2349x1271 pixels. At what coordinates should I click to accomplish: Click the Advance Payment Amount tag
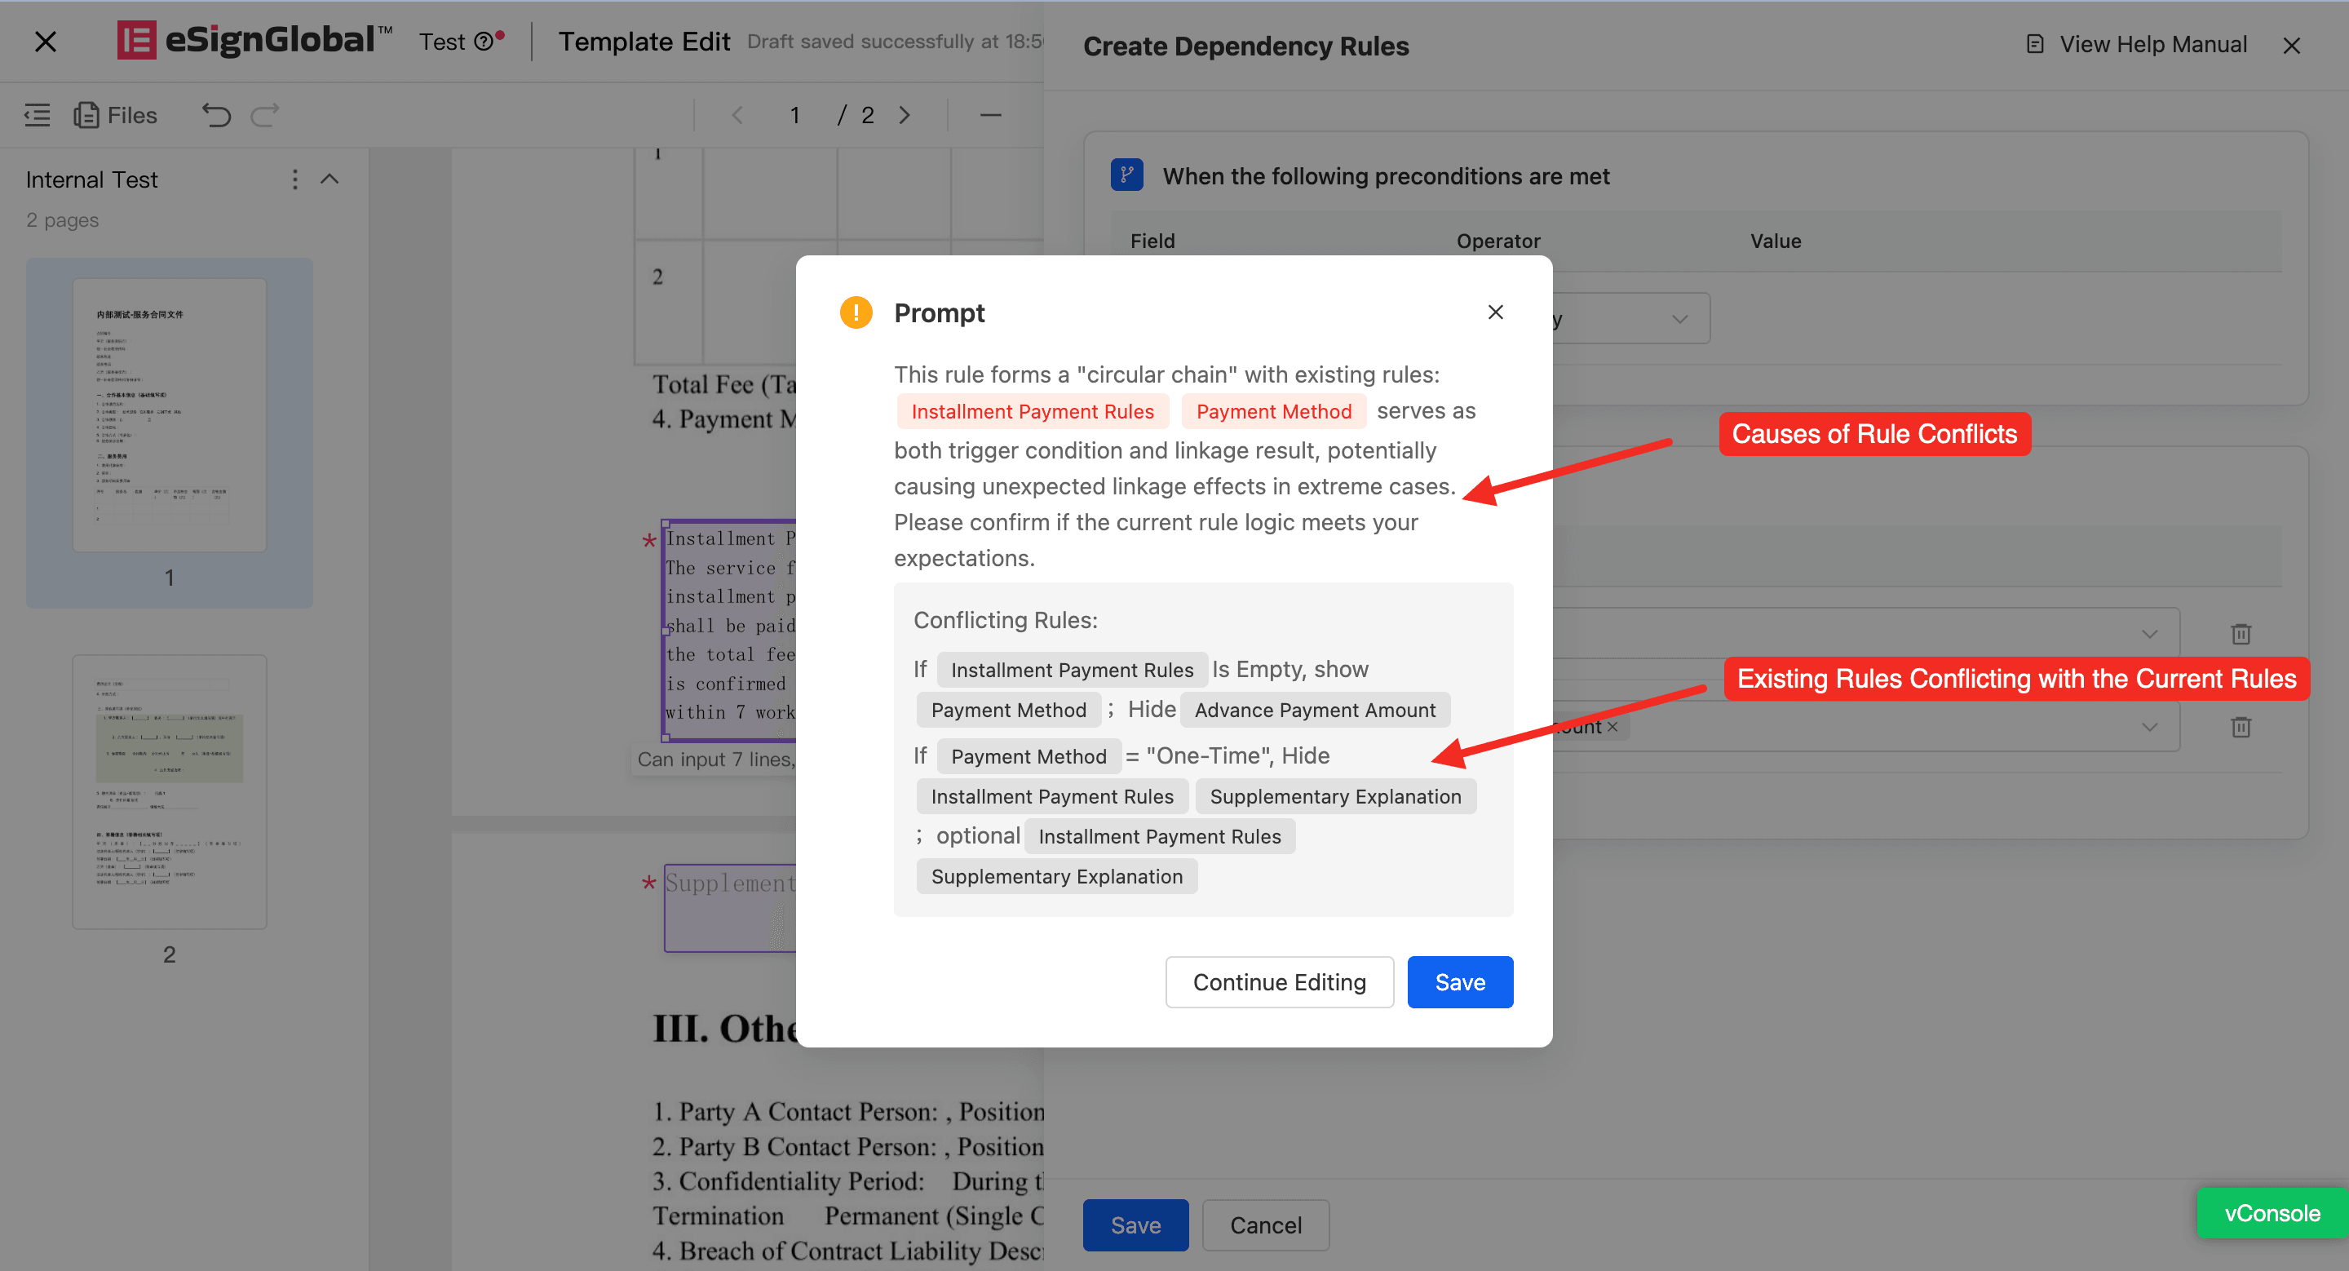pos(1315,710)
